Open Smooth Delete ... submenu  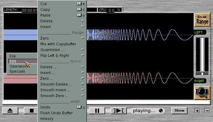[x=62, y=84]
